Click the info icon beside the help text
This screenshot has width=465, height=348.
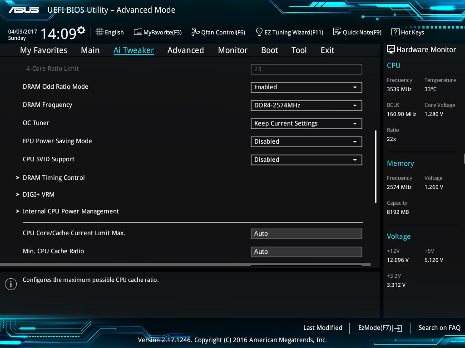coord(11,284)
